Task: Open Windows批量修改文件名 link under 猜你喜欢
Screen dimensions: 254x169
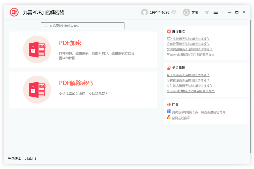Action: click(190, 55)
